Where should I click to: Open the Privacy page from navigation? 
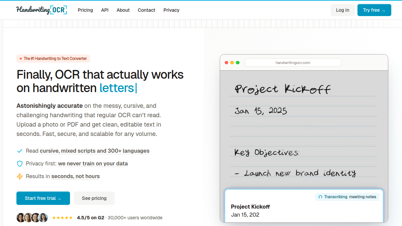pos(172,10)
